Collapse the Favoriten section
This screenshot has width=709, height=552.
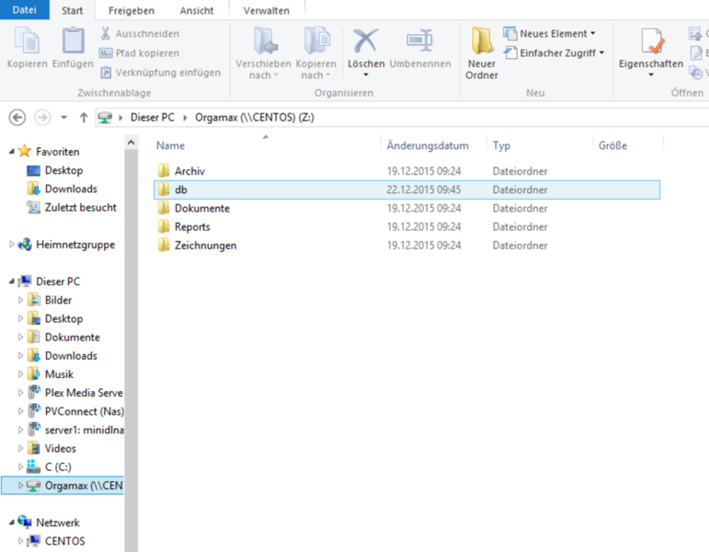click(x=12, y=152)
